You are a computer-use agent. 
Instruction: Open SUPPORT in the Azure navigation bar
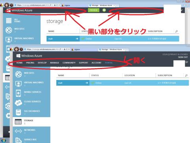pos(84,63)
